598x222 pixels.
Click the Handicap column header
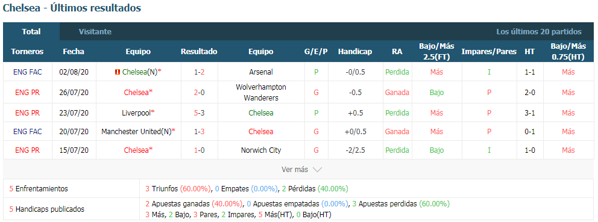coord(354,51)
